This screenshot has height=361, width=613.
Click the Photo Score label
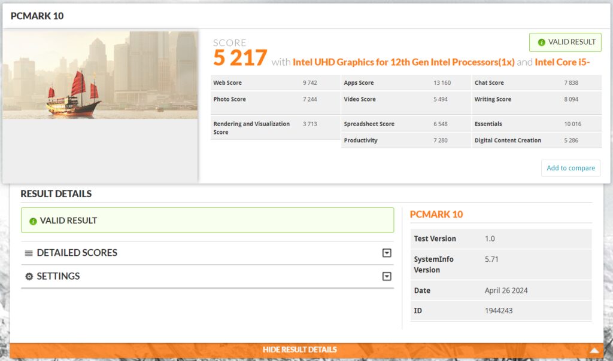(229, 99)
